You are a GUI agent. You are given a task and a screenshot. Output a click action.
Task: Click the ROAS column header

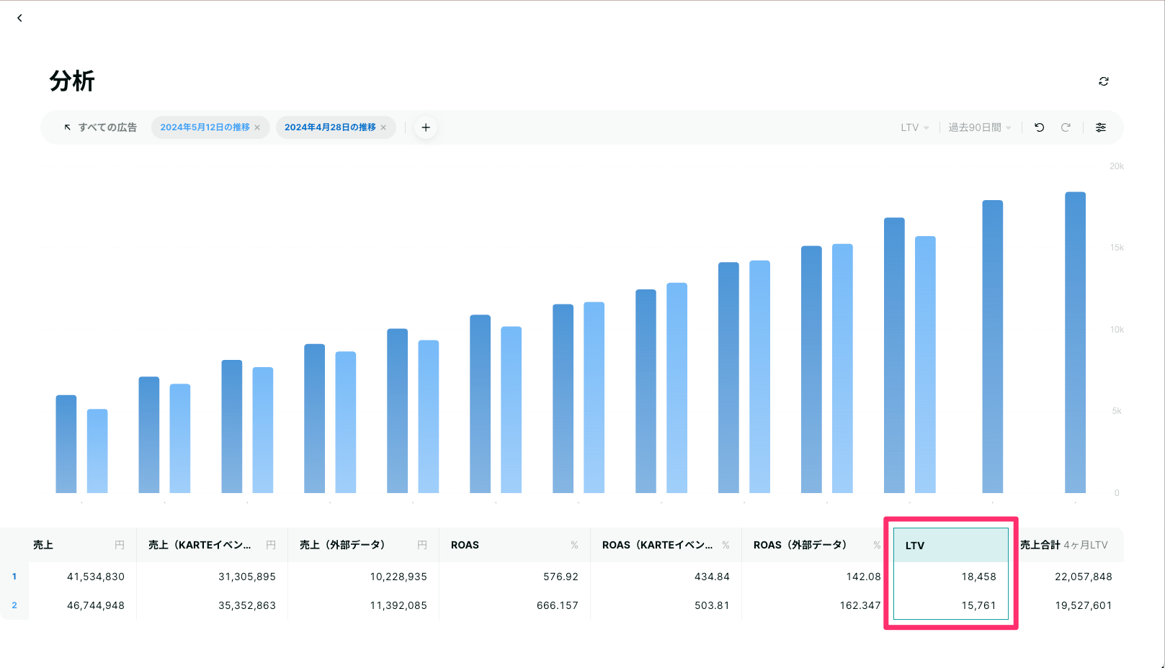(514, 545)
